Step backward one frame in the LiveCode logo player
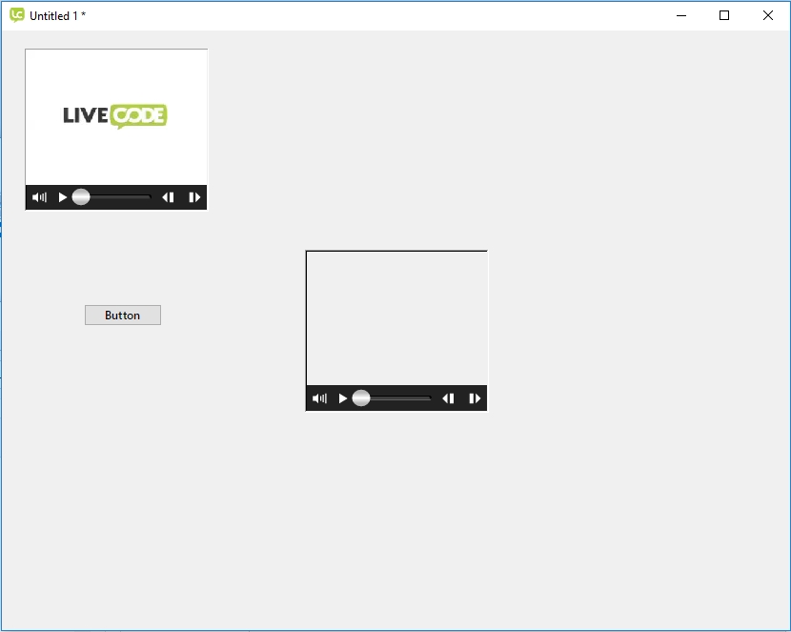 point(168,197)
